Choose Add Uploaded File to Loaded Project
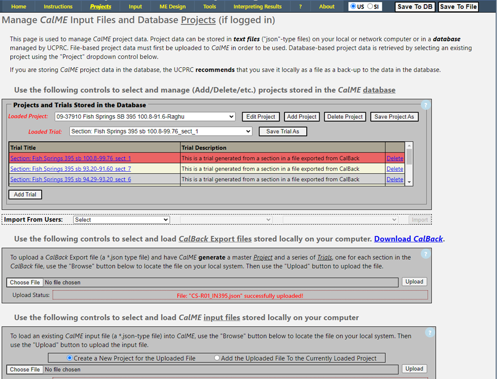This screenshot has height=379, width=497. (217, 358)
